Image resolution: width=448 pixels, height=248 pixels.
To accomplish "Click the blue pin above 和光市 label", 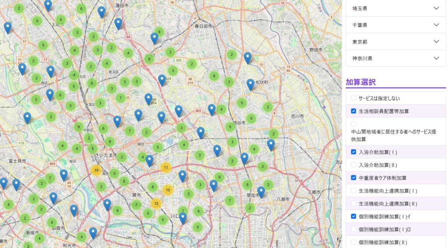I will tap(93, 233).
